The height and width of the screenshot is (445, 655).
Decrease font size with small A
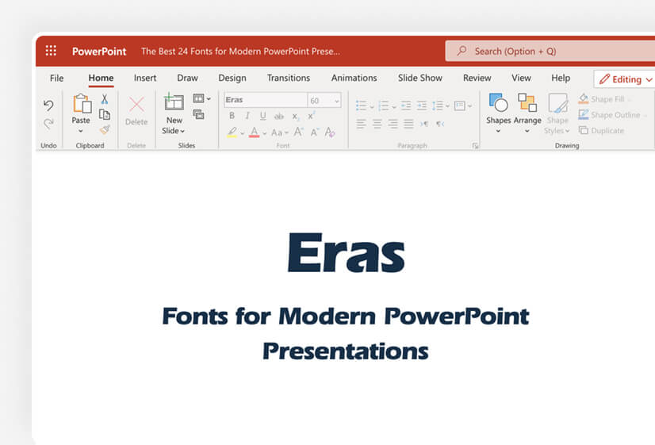[x=315, y=132]
